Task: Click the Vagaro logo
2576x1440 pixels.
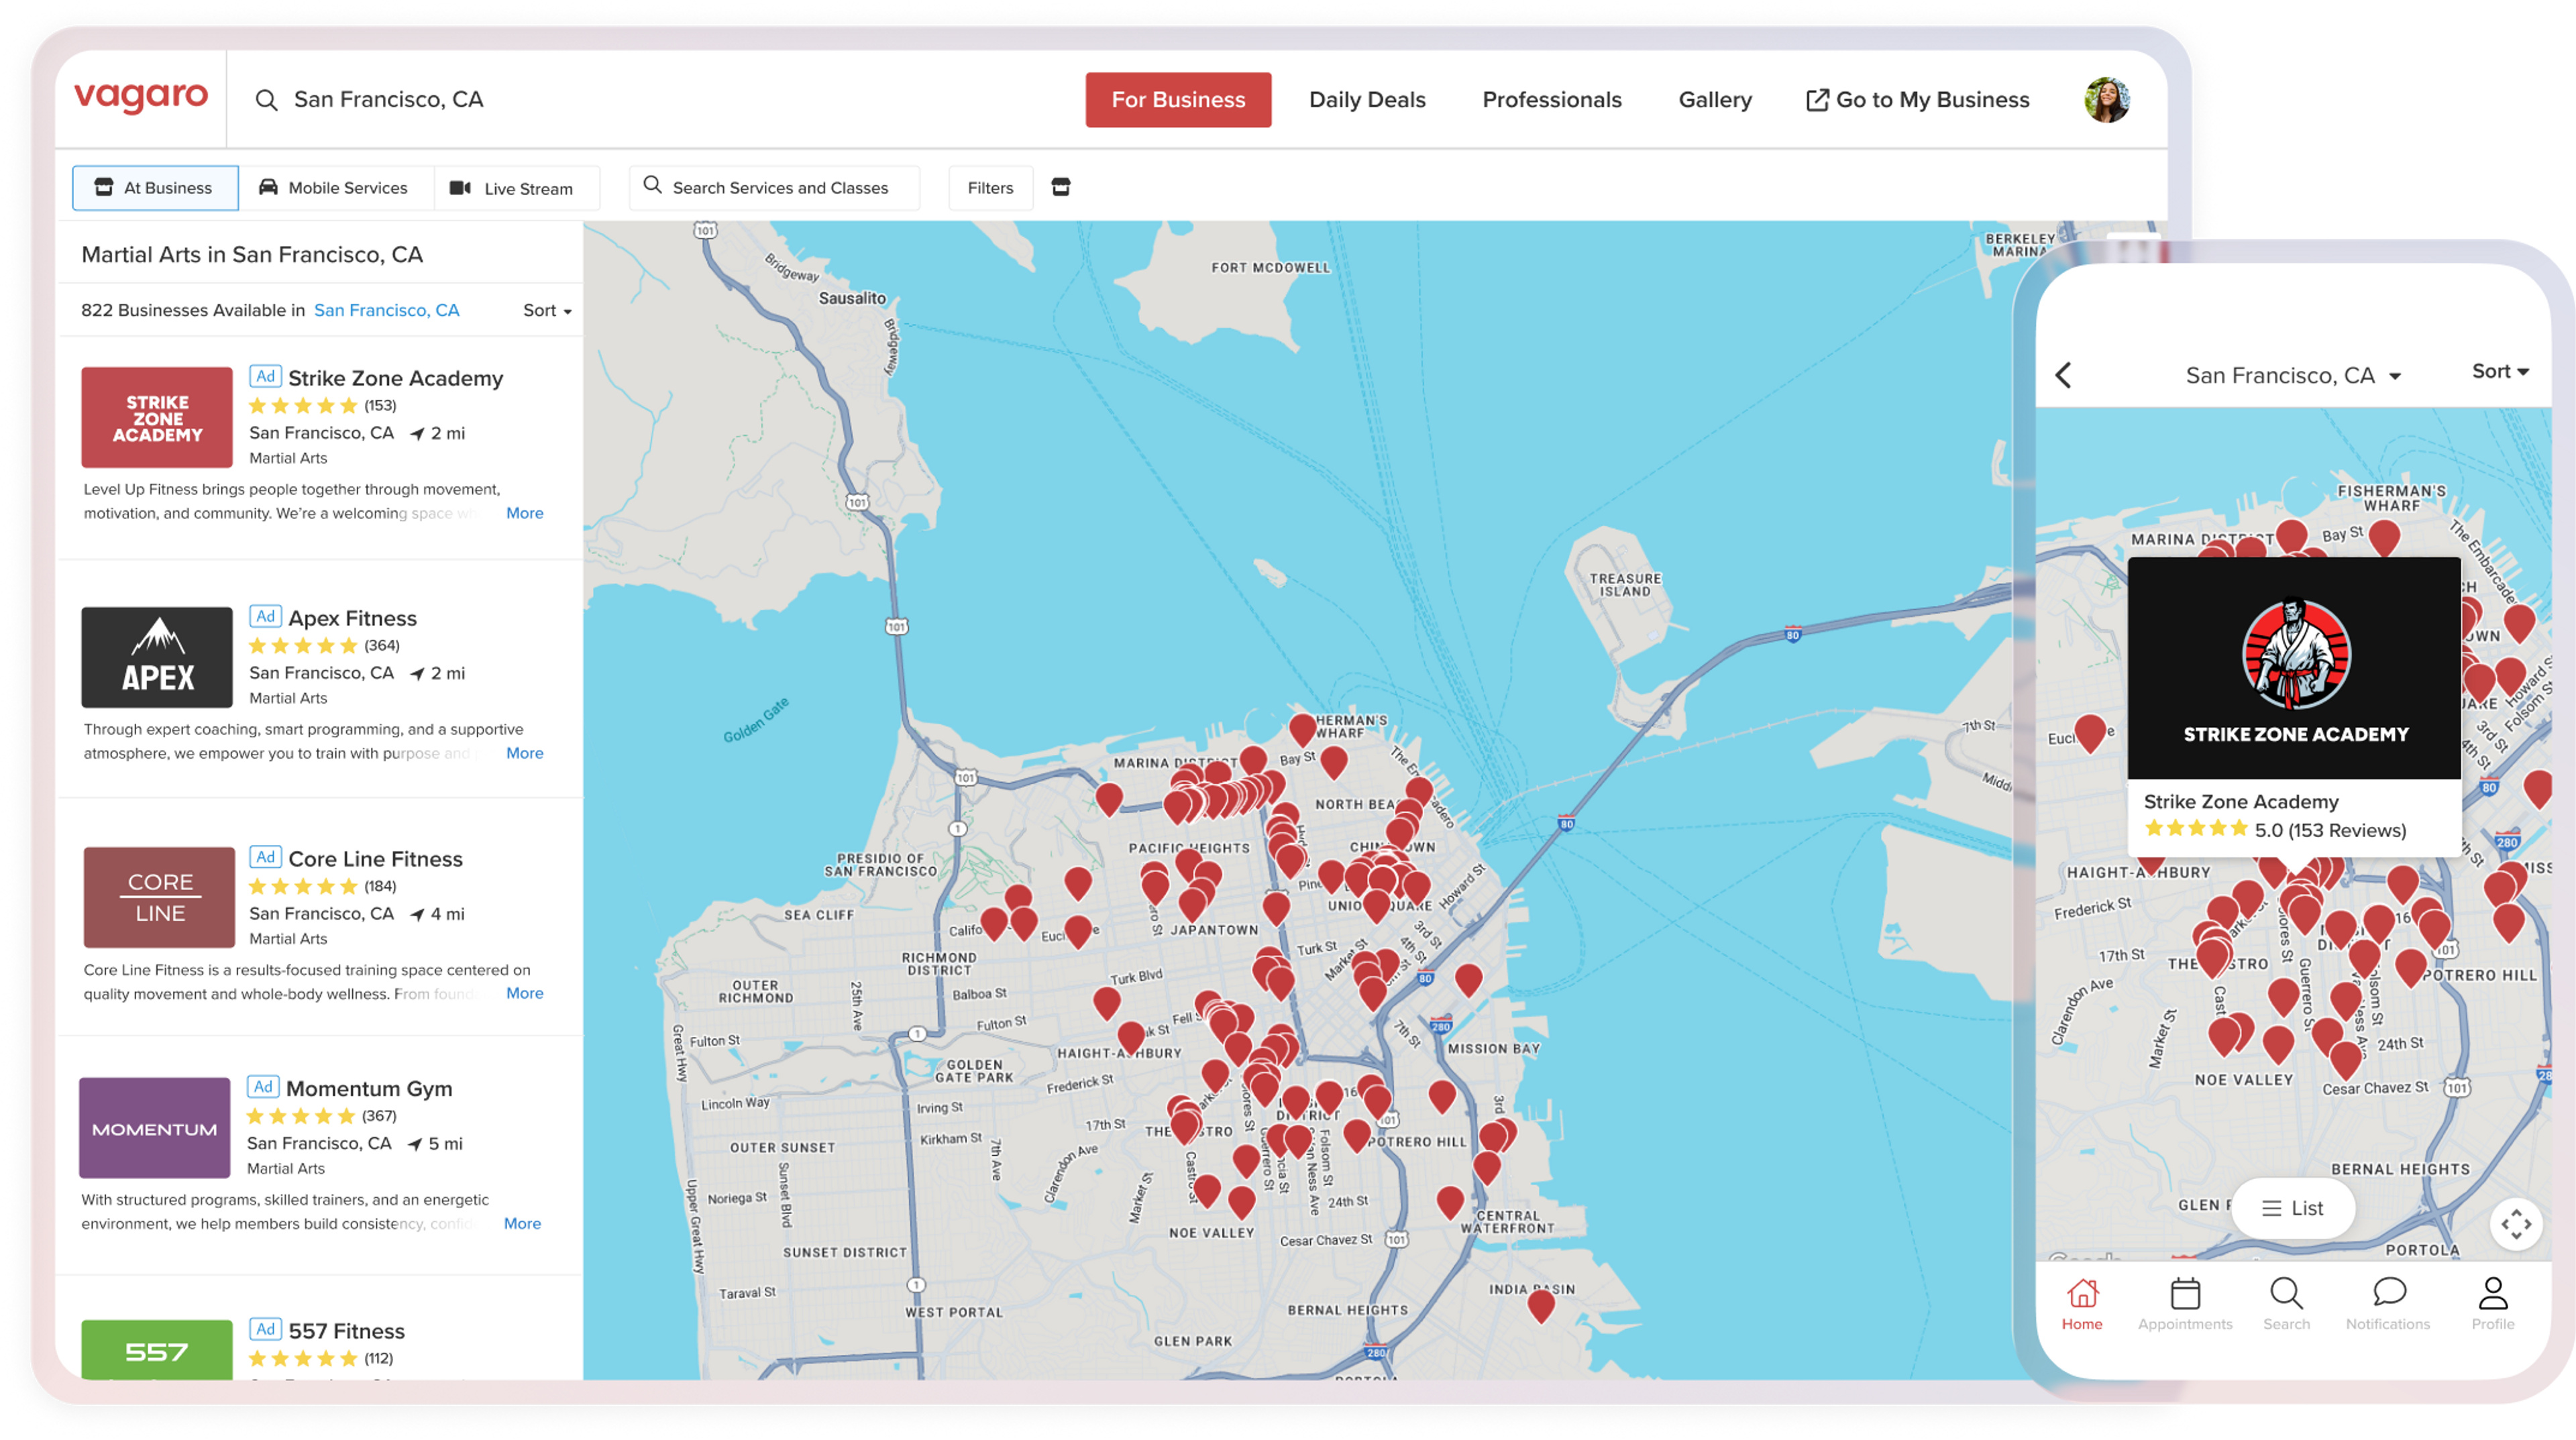Action: (141, 98)
